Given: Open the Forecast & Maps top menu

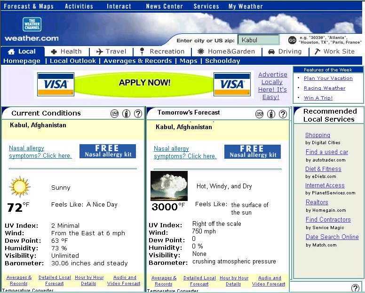Looking at the screenshot, I should (x=29, y=7).
